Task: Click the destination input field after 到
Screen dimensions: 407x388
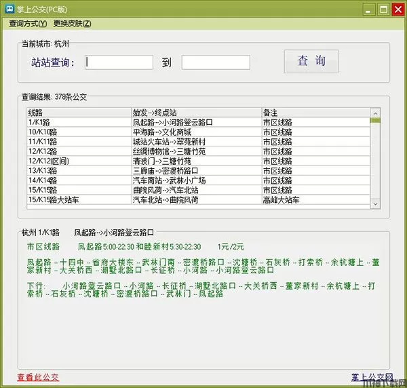Action: 216,62
